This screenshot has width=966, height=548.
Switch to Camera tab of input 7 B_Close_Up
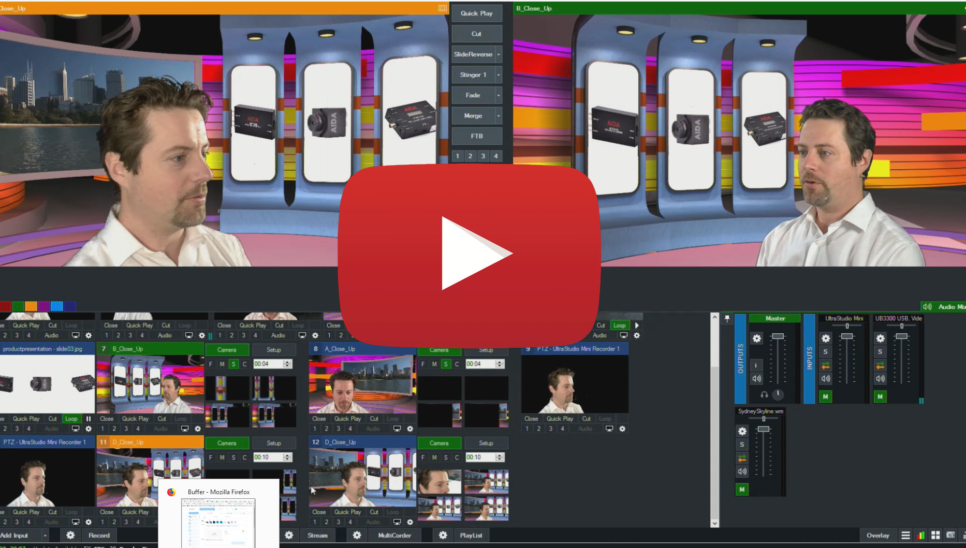click(x=227, y=350)
